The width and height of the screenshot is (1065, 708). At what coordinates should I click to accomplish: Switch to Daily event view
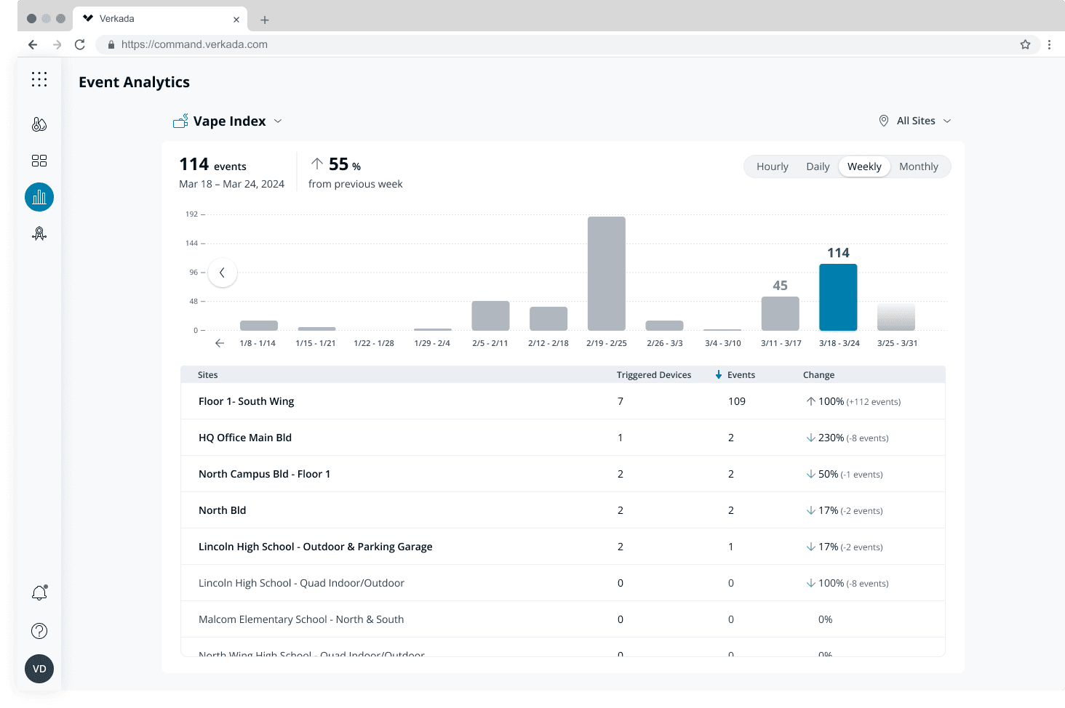click(818, 166)
